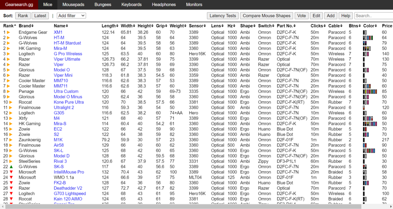This screenshot has height=209, width=393.
Task: Click the Zippy switch cell in Rival 3 row
Action: tap(263, 161)
